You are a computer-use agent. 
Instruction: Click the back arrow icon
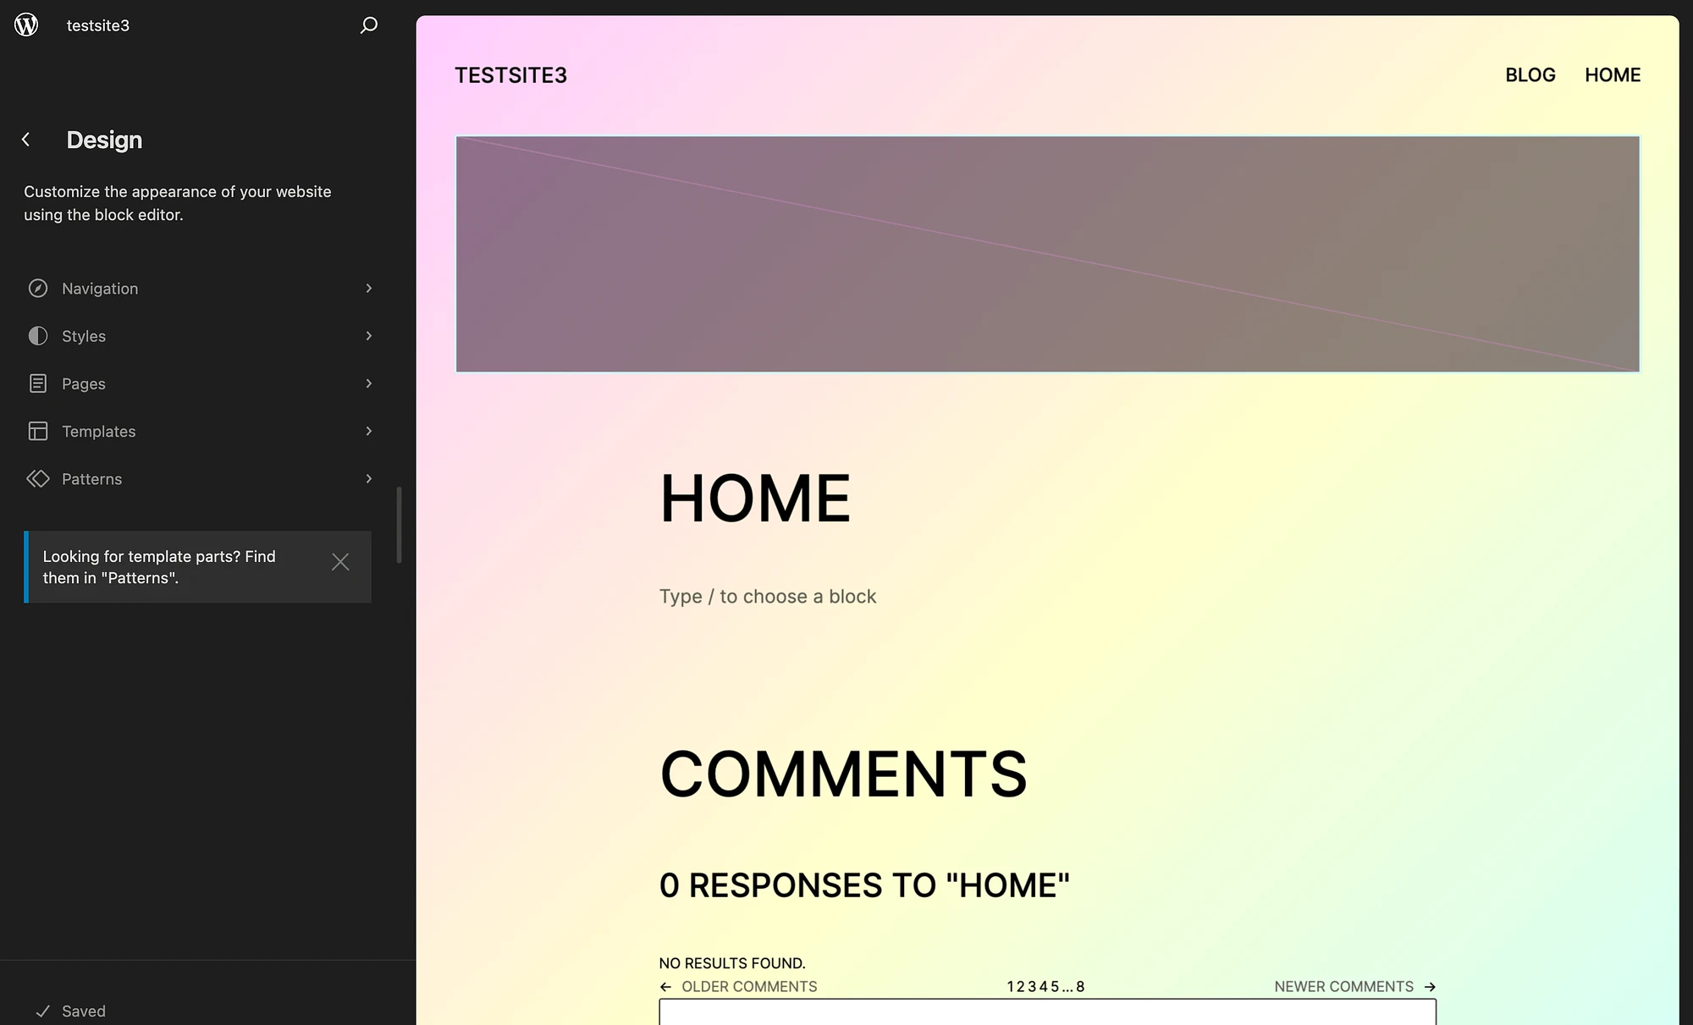pyautogui.click(x=26, y=139)
